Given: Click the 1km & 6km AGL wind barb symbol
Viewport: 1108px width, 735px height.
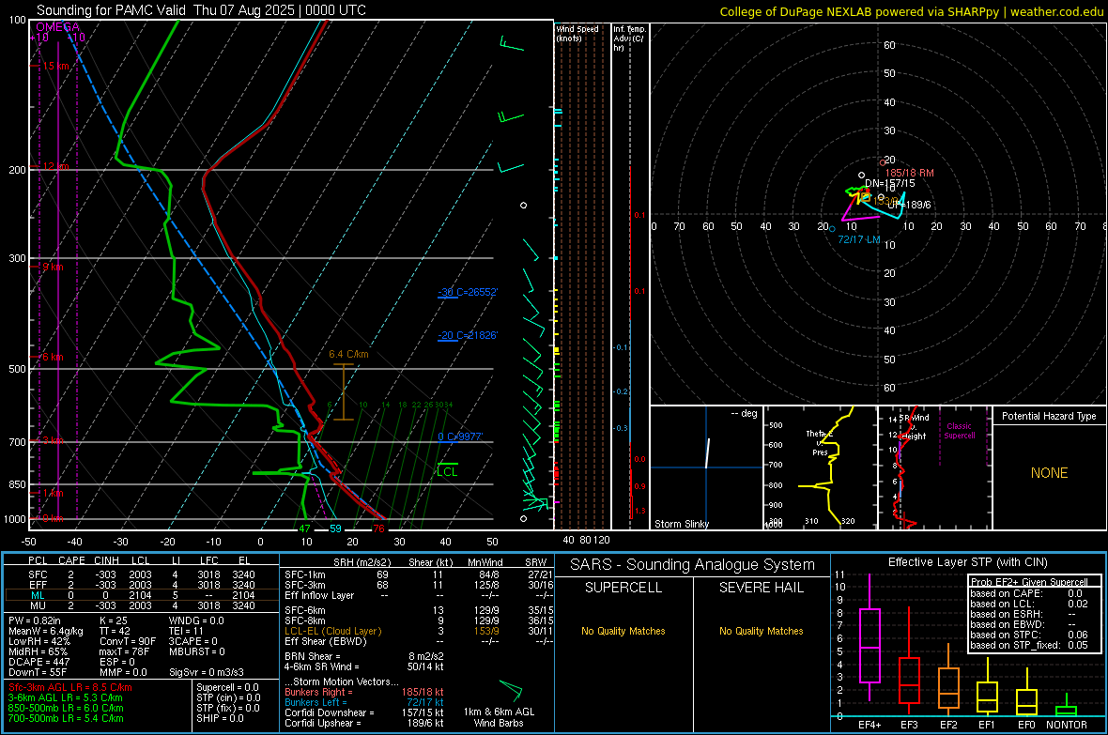Looking at the screenshot, I should 511,691.
